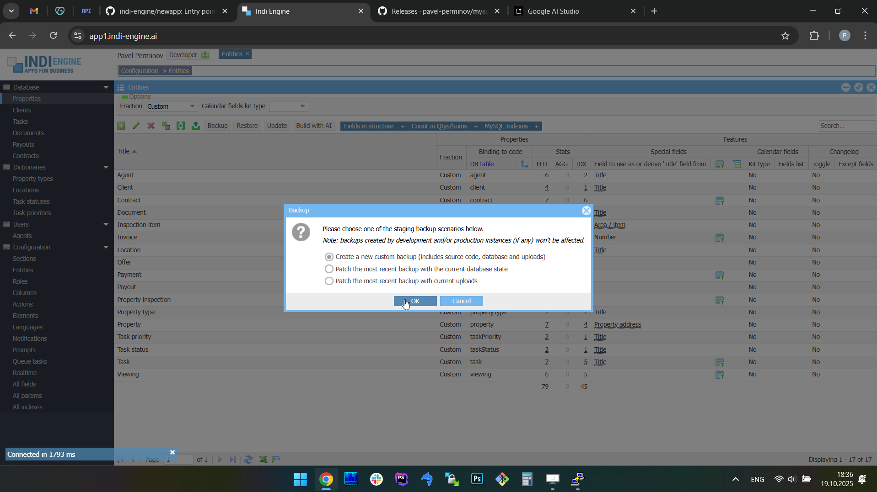Viewport: 877px width, 492px height.
Task: Open the Chrome extensions puzzle icon
Action: (814, 36)
